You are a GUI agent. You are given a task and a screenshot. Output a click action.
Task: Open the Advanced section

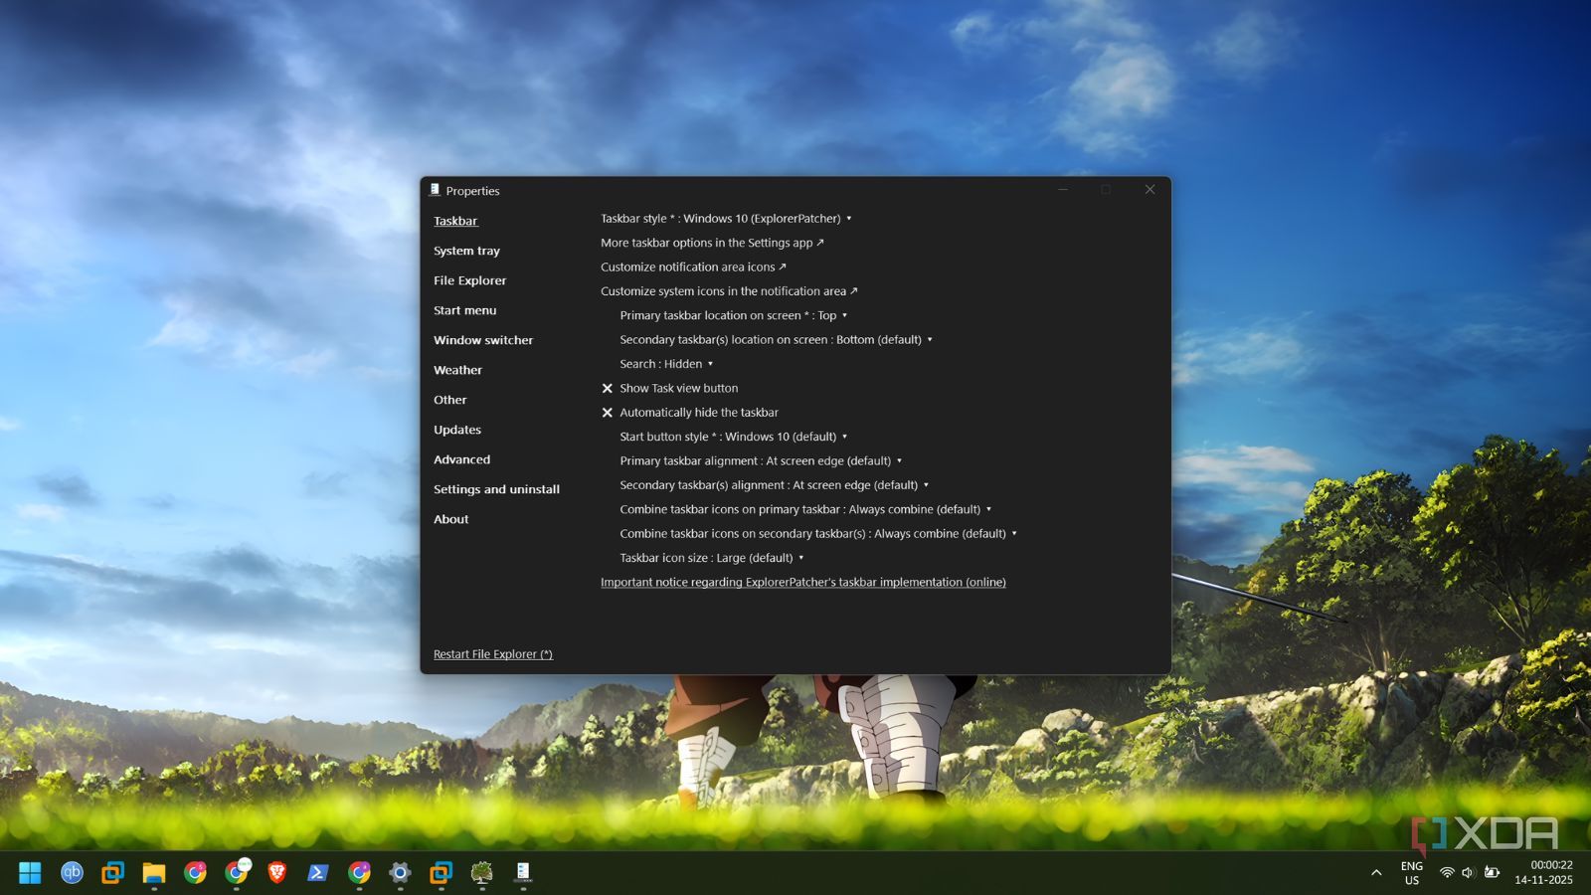click(461, 459)
